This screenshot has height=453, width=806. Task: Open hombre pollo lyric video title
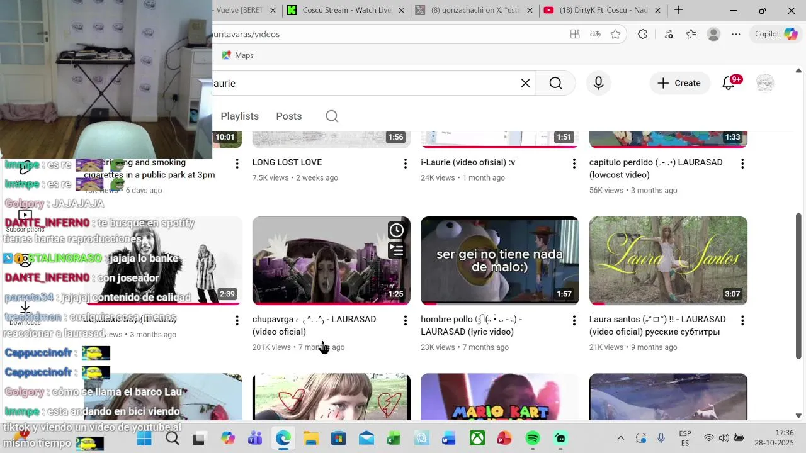point(471,325)
